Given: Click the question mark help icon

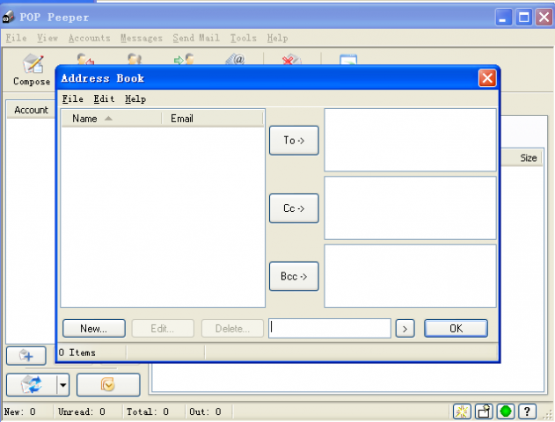Looking at the screenshot, I should [x=527, y=411].
